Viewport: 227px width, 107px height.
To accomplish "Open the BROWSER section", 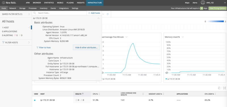I will pyautogui.click(x=37, y=3).
